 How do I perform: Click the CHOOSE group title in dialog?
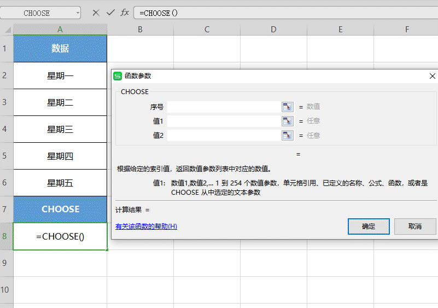point(135,92)
